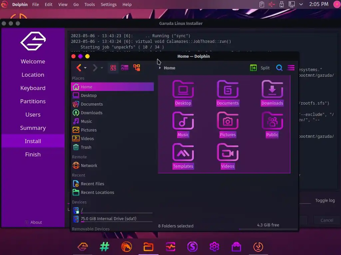
Task: Select Home in the Places panel
Action: (112, 87)
